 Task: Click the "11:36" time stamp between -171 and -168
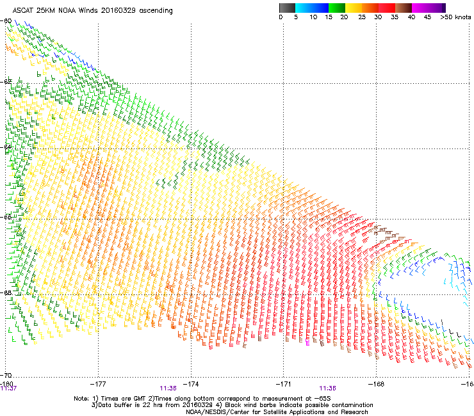[327, 388]
